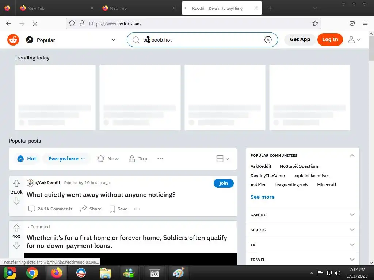This screenshot has height=280, width=374.
Task: Expand the Gaming communities section
Action: click(352, 215)
